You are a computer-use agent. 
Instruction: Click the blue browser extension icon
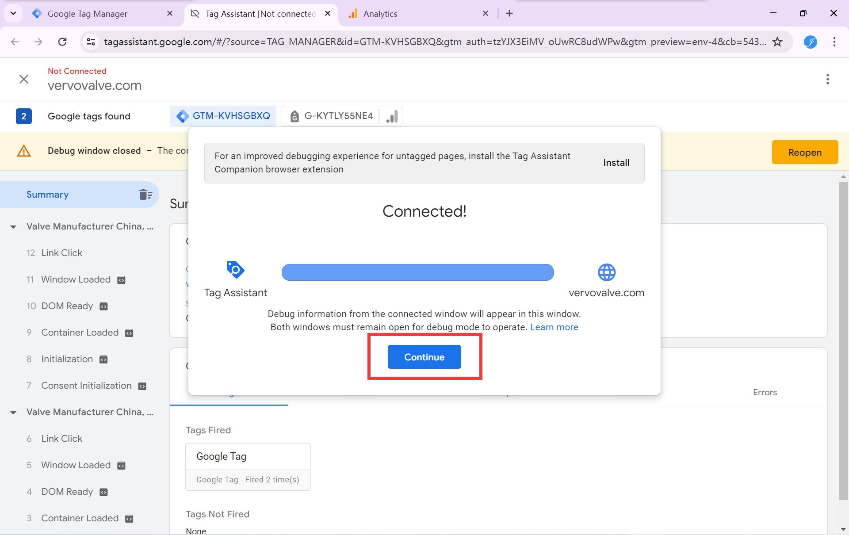click(810, 42)
